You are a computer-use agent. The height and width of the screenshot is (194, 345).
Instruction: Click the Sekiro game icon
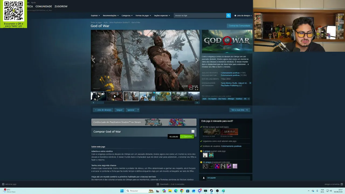229,132
